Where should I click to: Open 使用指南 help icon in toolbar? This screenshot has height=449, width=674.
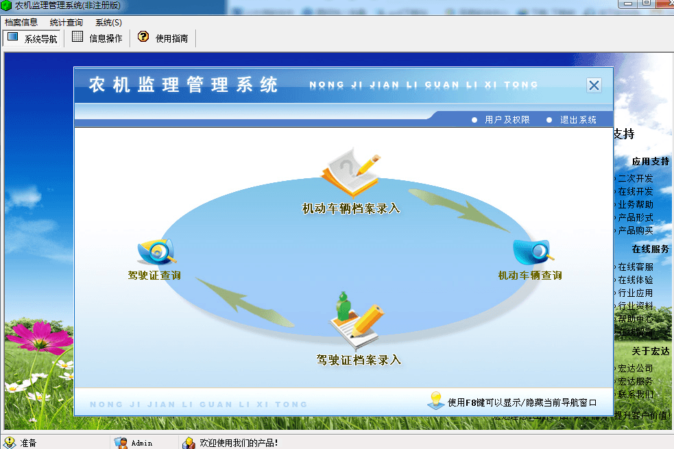click(143, 38)
